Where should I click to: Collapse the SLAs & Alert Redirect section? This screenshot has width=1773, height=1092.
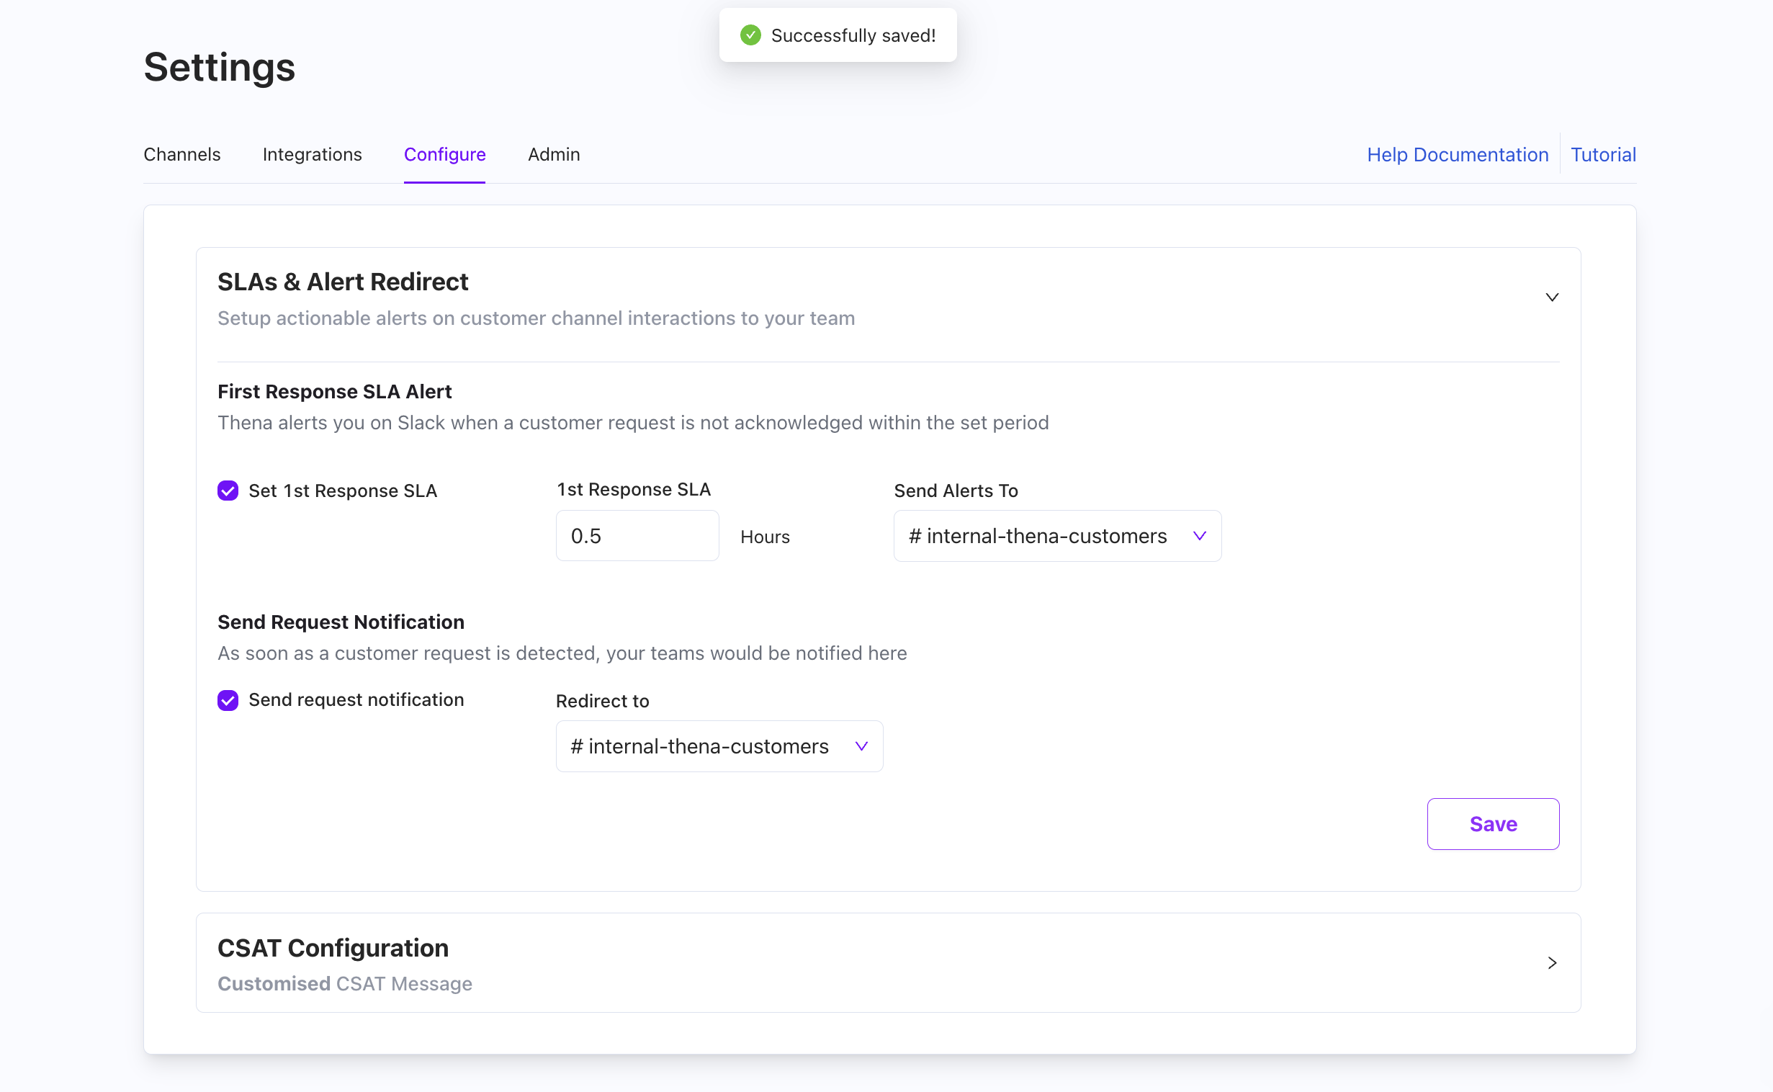[1551, 297]
